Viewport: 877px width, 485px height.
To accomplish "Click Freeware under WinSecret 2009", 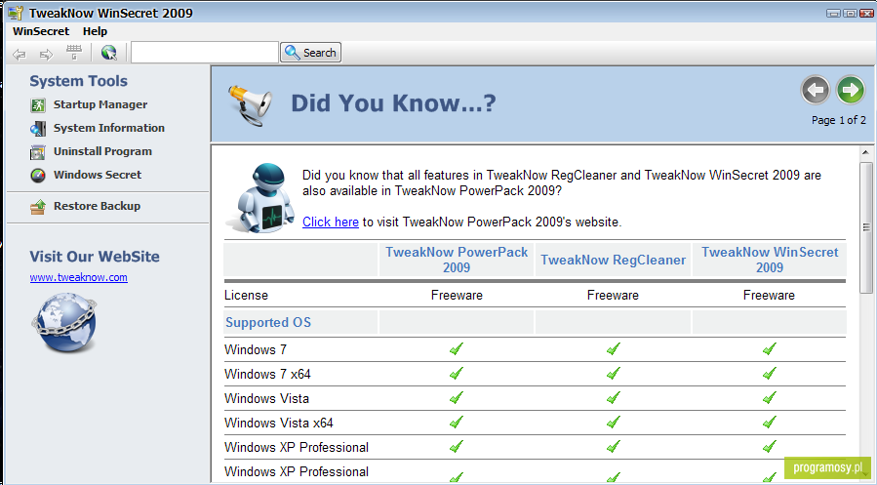I will [x=769, y=296].
